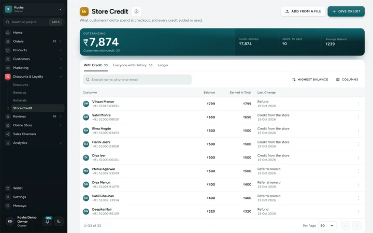Viewport: 373px width, 233px height.
Task: Toggle dark mode moon button
Action: click(x=59, y=222)
